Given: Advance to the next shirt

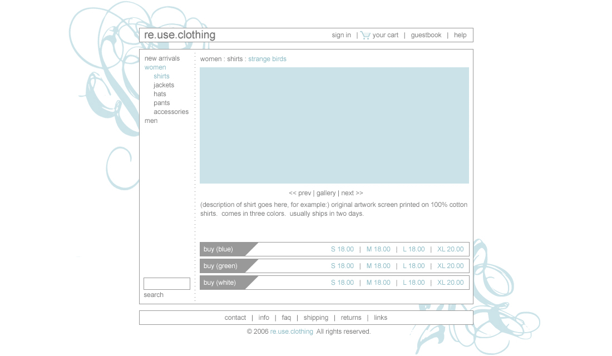Looking at the screenshot, I should pos(352,193).
